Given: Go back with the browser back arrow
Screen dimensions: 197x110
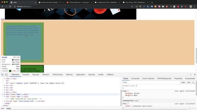Looking at the screenshot, I should [x=2, y=6].
